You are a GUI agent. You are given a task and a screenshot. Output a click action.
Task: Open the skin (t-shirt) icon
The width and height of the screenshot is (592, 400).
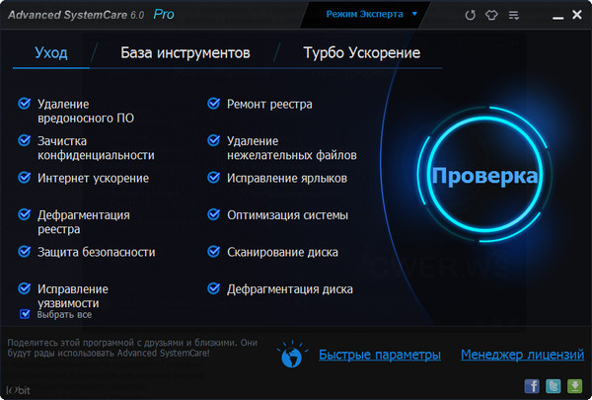[490, 16]
